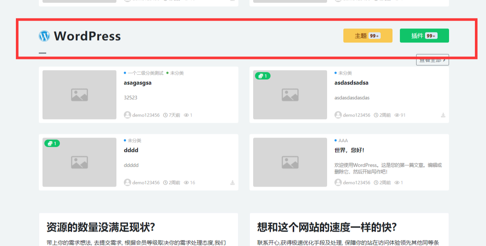This screenshot has height=246, width=486.
Task: Click author avatar on asagasgsa card
Action: pyautogui.click(x=128, y=115)
